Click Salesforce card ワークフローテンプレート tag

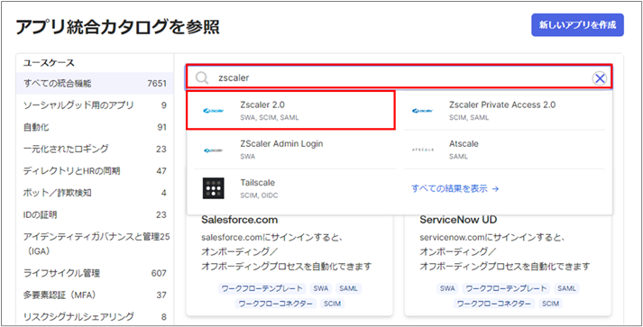pos(262,288)
